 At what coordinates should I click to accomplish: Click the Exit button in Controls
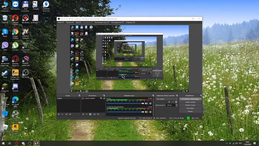coord(190,112)
